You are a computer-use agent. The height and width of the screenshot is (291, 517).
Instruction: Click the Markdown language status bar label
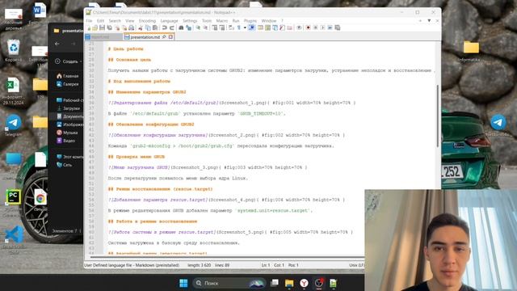pyautogui.click(x=132, y=265)
